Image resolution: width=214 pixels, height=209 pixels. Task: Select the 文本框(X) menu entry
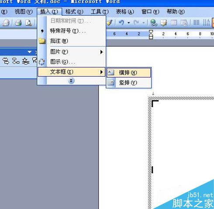click(72, 72)
